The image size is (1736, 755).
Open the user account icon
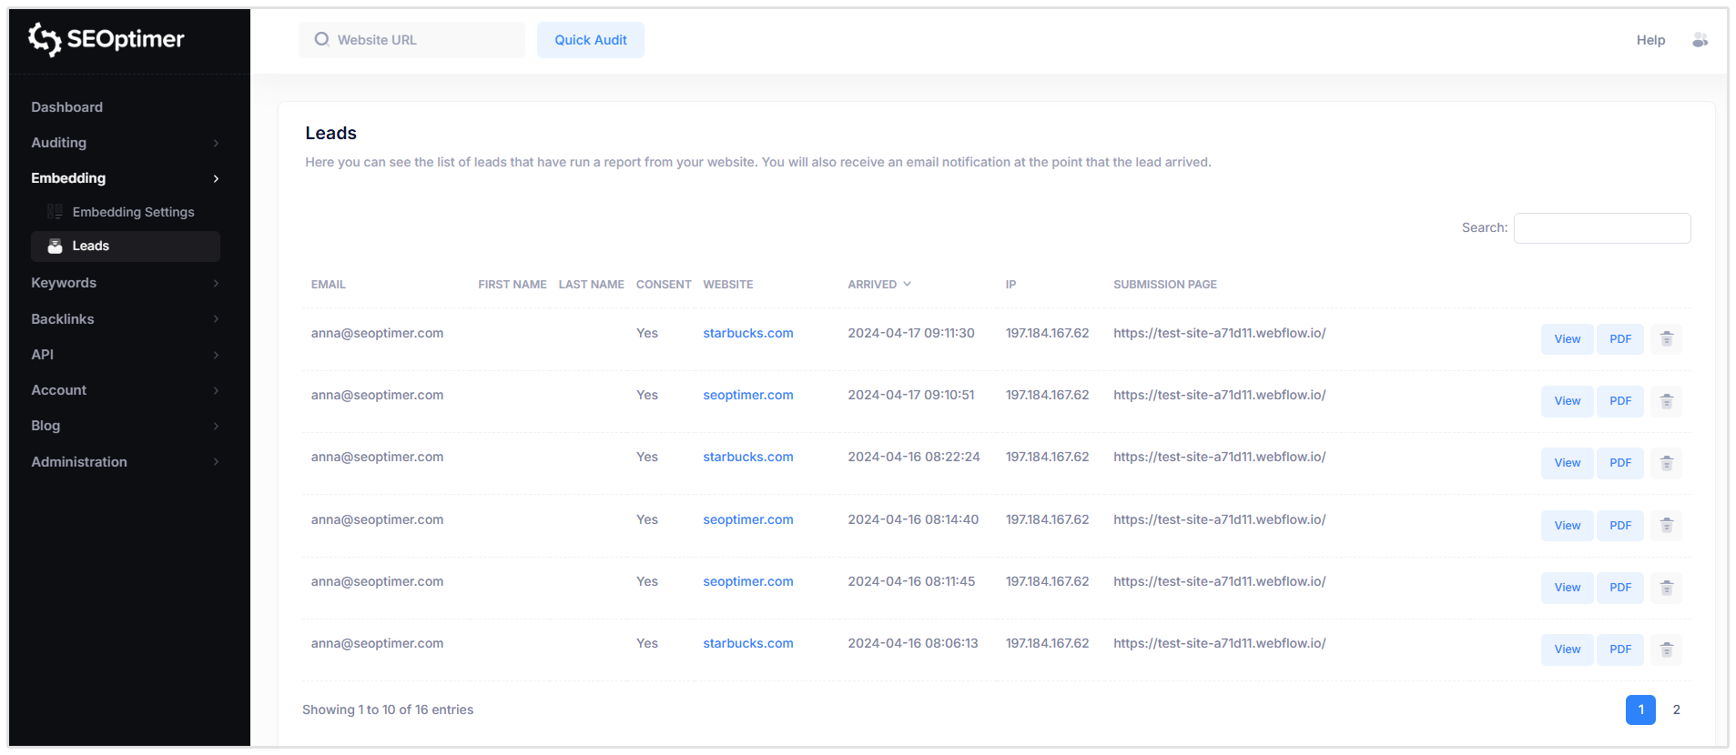(x=1700, y=40)
